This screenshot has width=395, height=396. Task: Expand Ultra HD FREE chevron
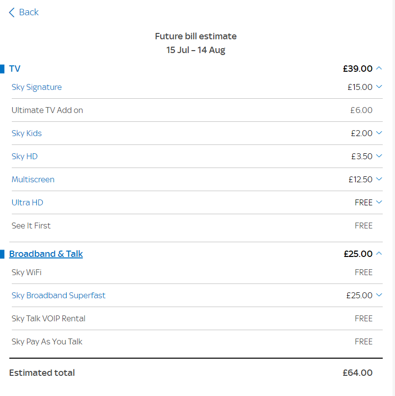pos(379,202)
